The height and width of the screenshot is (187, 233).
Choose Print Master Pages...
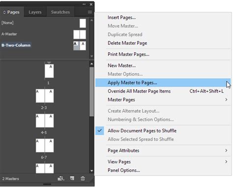pyautogui.click(x=163, y=54)
